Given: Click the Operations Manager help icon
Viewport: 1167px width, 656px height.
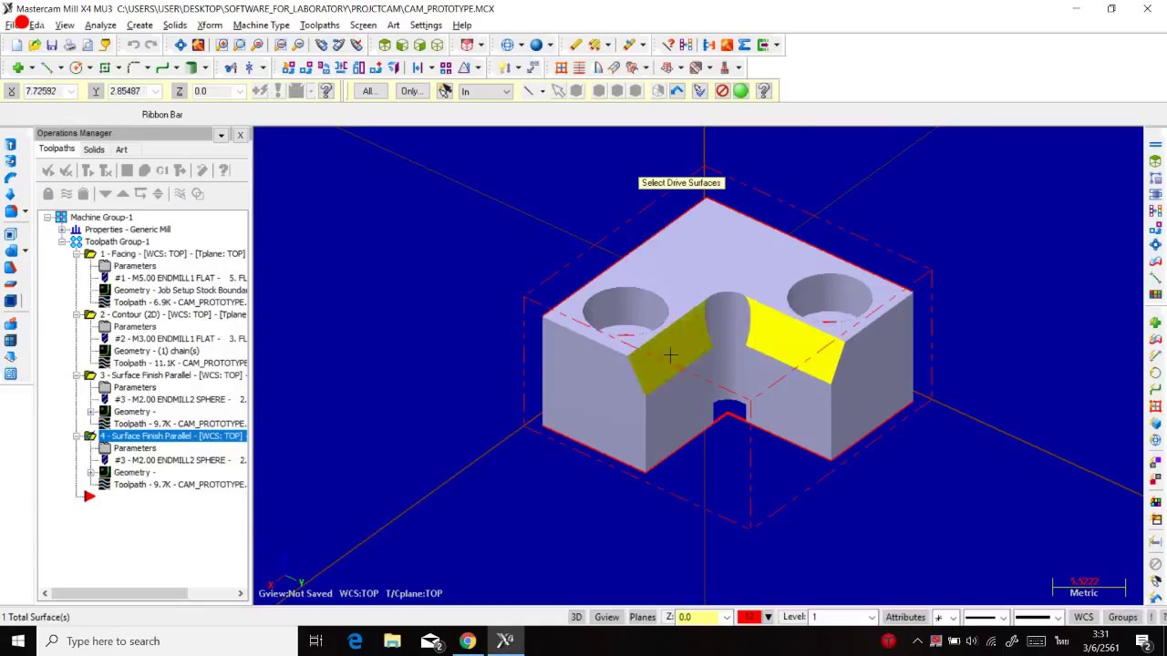Looking at the screenshot, I should coord(224,170).
